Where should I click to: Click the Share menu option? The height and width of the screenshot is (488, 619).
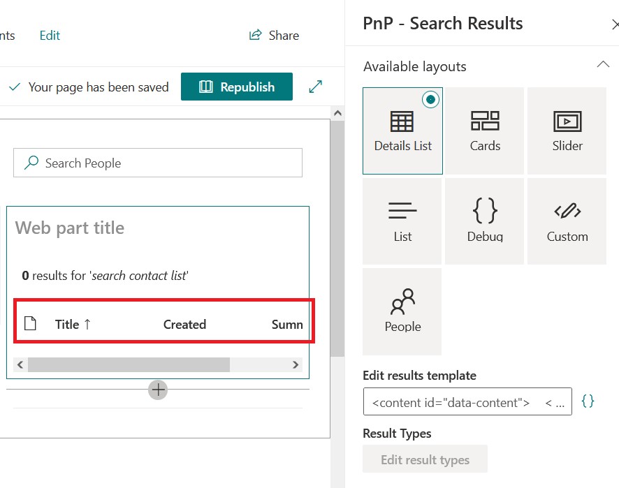[x=275, y=35]
